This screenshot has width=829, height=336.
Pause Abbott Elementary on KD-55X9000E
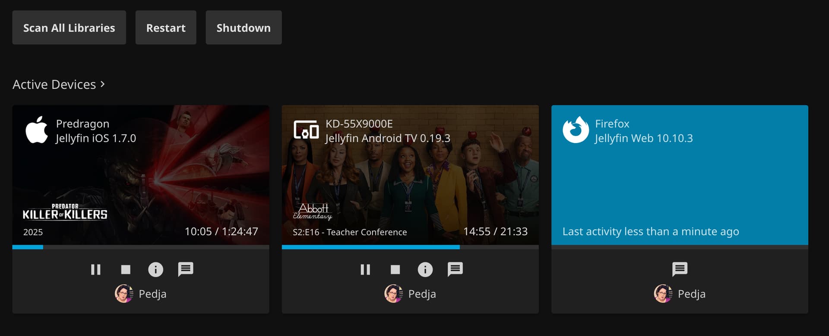click(365, 270)
